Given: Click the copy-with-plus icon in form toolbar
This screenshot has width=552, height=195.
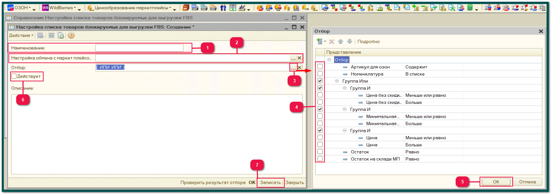Looking at the screenshot, I should click(x=60, y=35).
